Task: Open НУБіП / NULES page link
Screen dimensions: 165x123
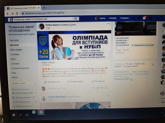Action: click(x=48, y=63)
